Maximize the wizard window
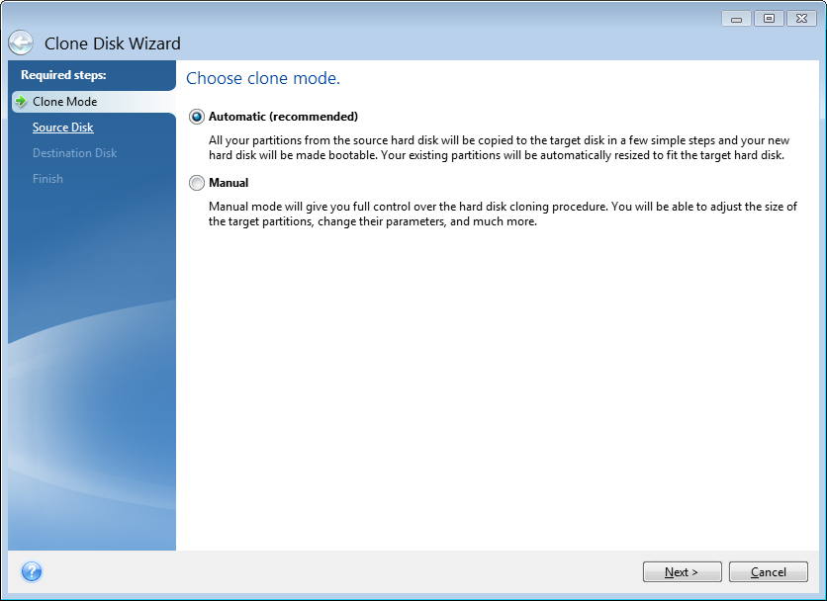 769,19
